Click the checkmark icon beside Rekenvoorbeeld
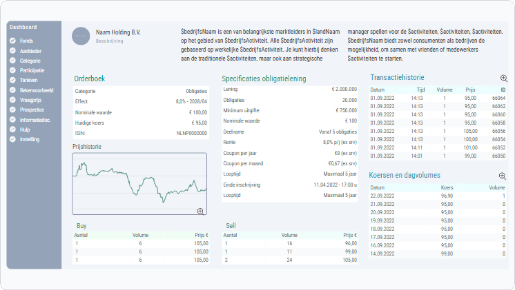The width and height of the screenshot is (515, 290). tap(12, 90)
